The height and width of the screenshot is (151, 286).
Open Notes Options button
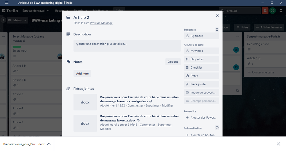tap(173, 62)
